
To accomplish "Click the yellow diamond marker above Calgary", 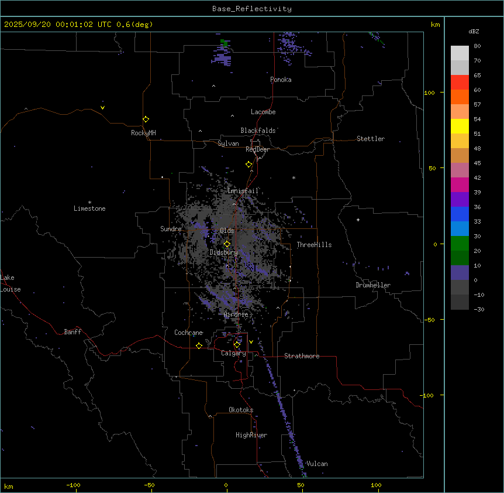I will coord(237,344).
